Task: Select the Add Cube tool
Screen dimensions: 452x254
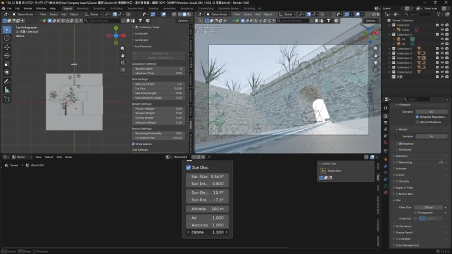Action: [x=7, y=99]
